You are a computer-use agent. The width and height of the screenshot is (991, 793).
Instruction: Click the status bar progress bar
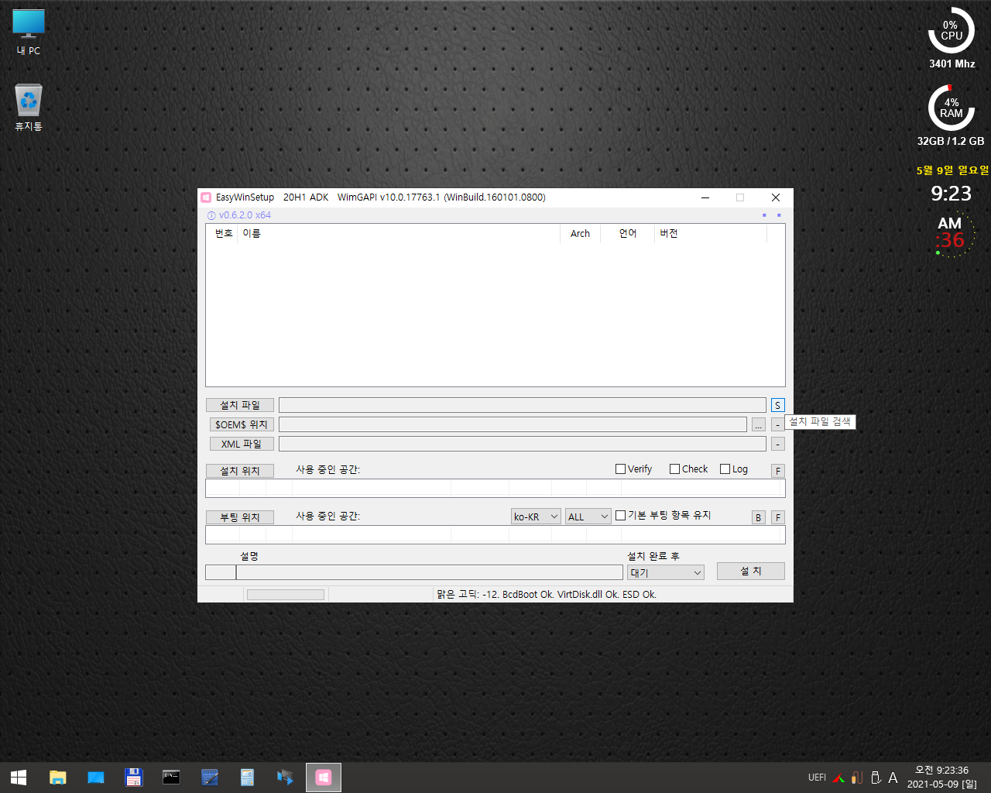click(286, 595)
